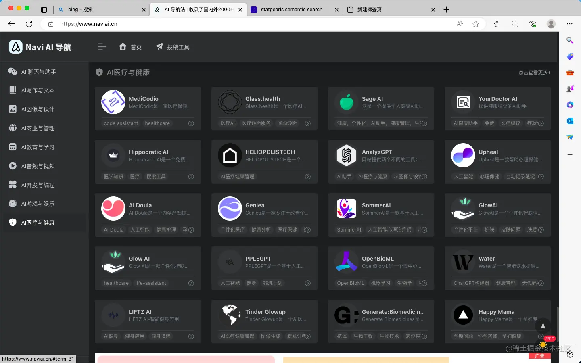Viewport: 581px width, 363px height.
Task: Select AI音频与视频 in sidebar
Action: 44,166
